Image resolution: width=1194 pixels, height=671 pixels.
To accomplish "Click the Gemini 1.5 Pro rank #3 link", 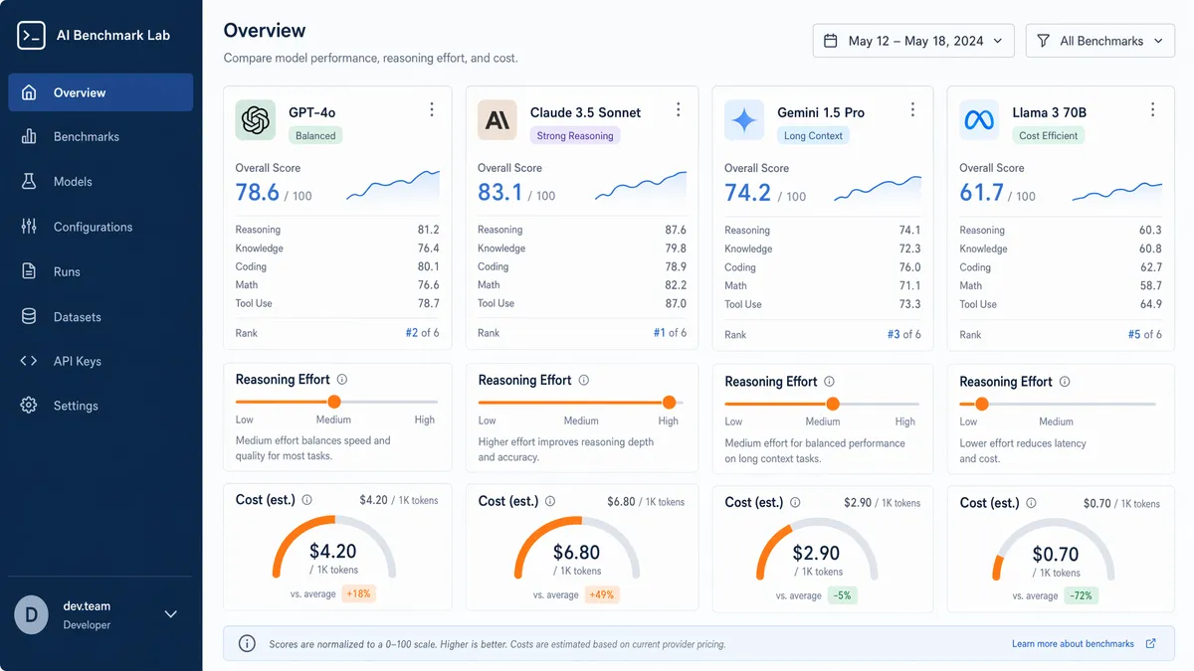I will tap(894, 335).
